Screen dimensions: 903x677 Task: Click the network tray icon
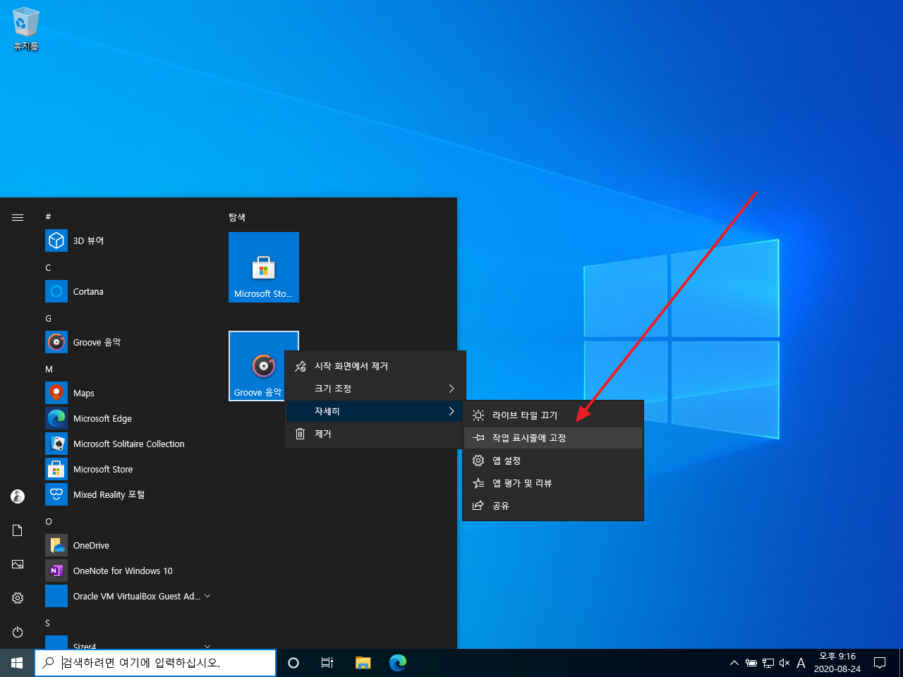coord(768,663)
